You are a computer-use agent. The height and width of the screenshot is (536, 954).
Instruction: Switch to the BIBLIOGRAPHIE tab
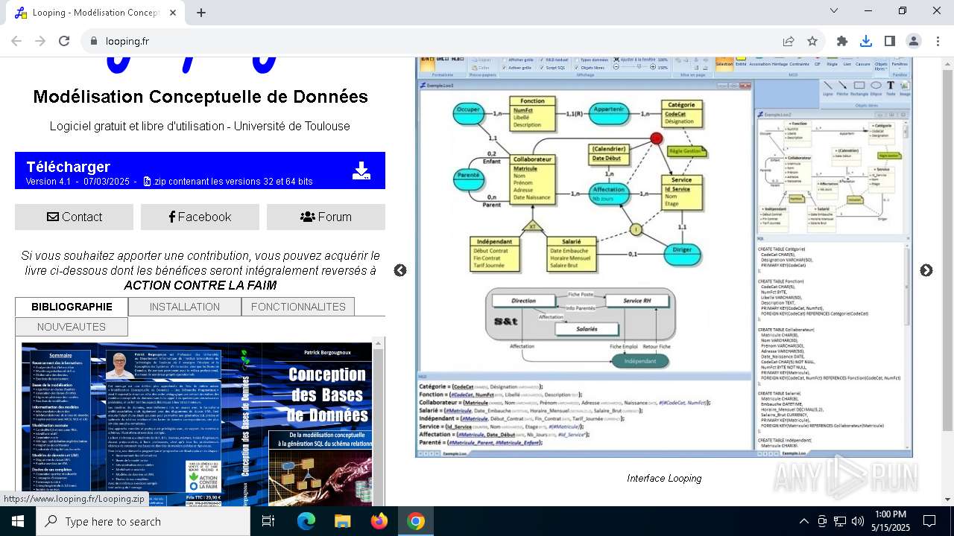coord(72,307)
